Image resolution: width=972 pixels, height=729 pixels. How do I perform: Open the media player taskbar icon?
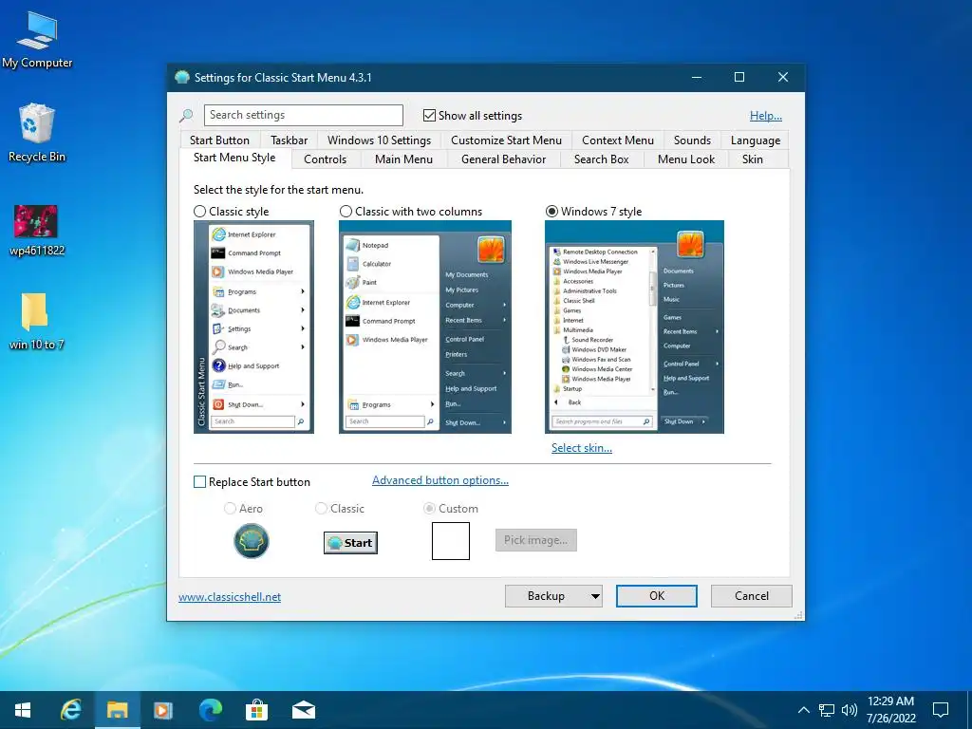(x=163, y=710)
